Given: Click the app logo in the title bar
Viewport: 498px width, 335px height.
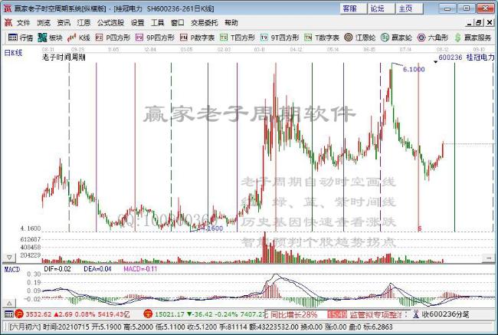Looking at the screenshot, I should click(8, 8).
